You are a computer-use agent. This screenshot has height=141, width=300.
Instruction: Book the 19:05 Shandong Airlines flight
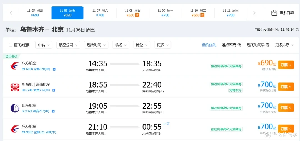286,108
